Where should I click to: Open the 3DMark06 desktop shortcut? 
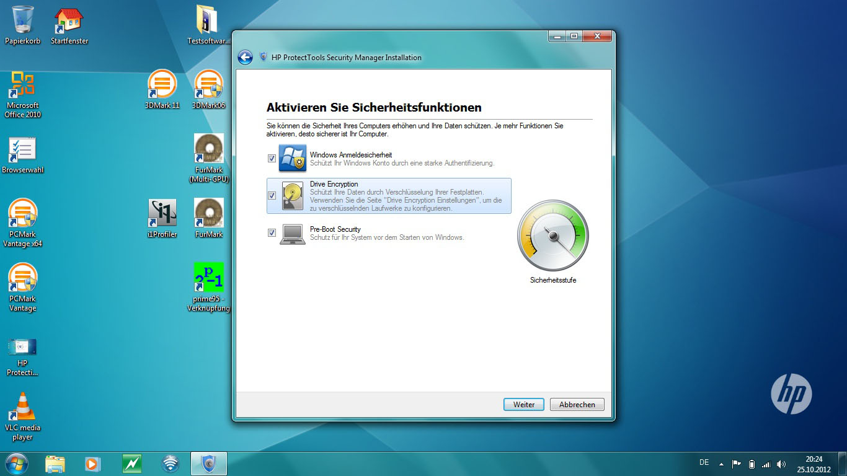click(x=208, y=90)
